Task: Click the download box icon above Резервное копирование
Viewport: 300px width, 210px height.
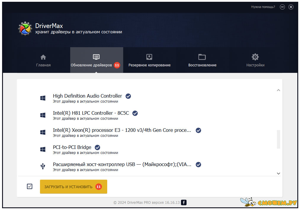Action: [x=149, y=57]
